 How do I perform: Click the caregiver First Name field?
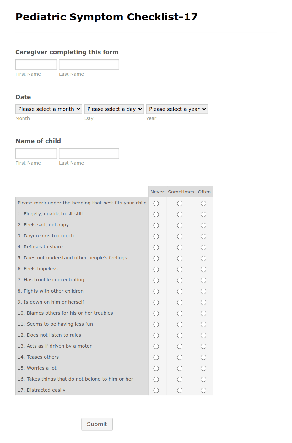[36, 64]
